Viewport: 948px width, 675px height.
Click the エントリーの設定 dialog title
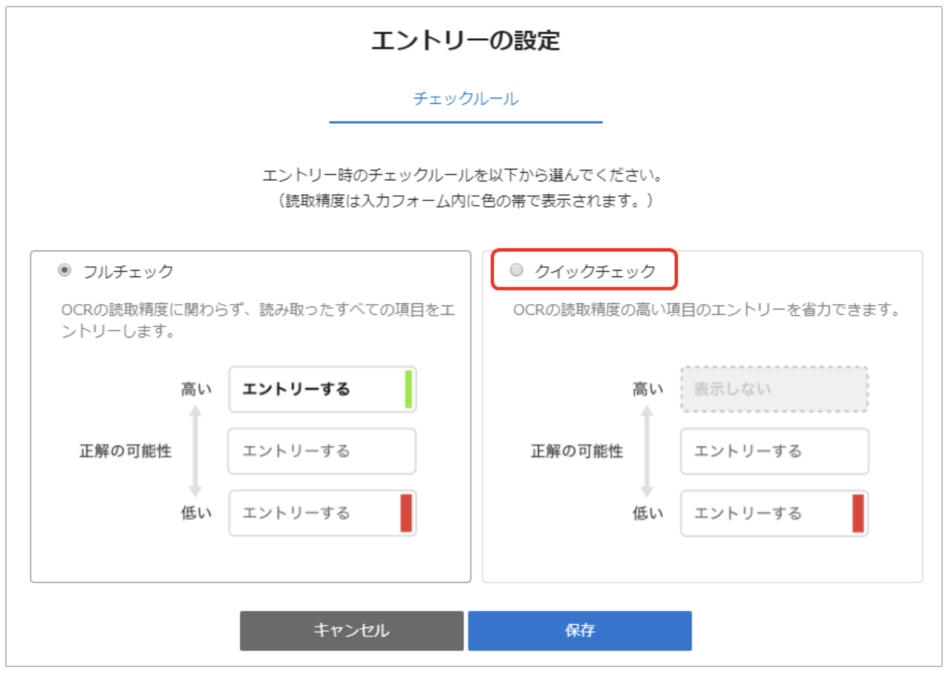pyautogui.click(x=465, y=41)
